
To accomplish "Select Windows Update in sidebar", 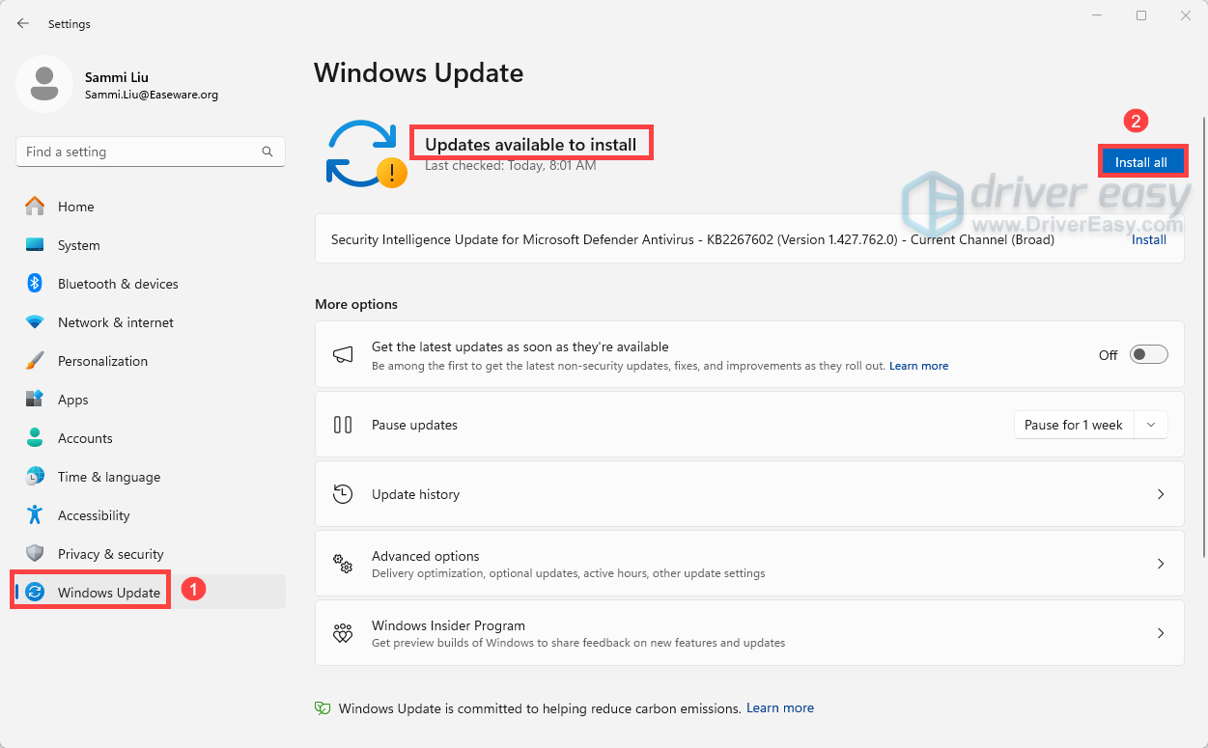I will [x=151, y=592].
